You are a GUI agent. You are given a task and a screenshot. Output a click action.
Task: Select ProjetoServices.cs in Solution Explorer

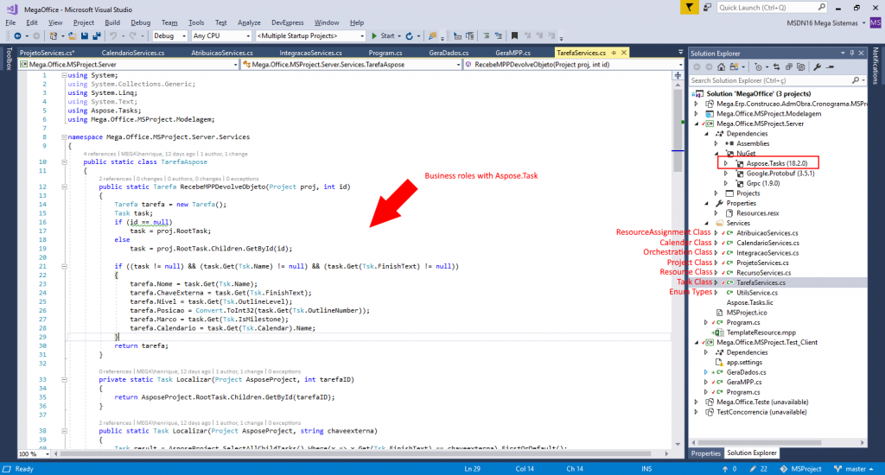click(762, 263)
